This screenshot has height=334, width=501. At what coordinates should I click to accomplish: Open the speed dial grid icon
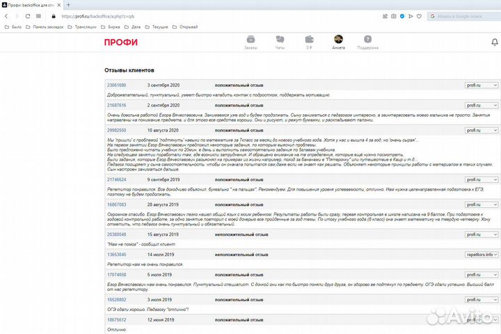tap(39, 16)
